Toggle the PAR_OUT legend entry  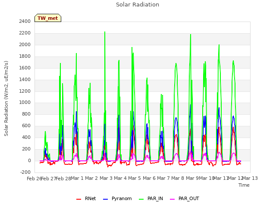[185, 198]
